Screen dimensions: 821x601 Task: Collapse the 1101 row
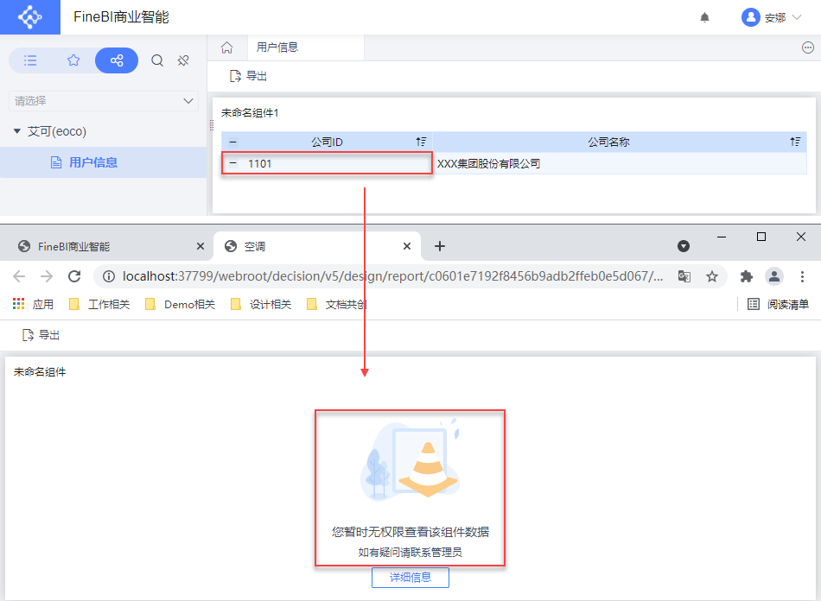click(x=233, y=164)
